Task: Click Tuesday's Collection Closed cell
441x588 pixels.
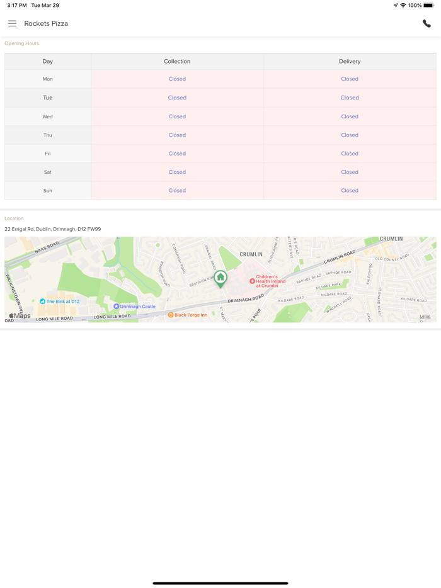Action: click(x=177, y=98)
